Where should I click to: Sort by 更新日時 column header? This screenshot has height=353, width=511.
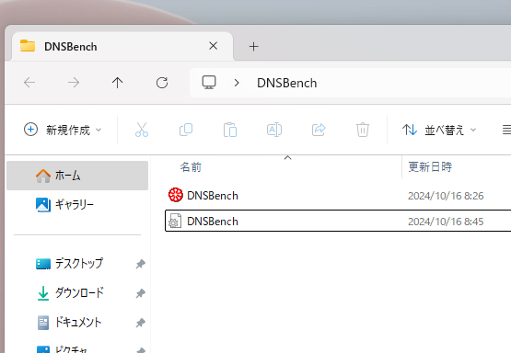pyautogui.click(x=430, y=167)
